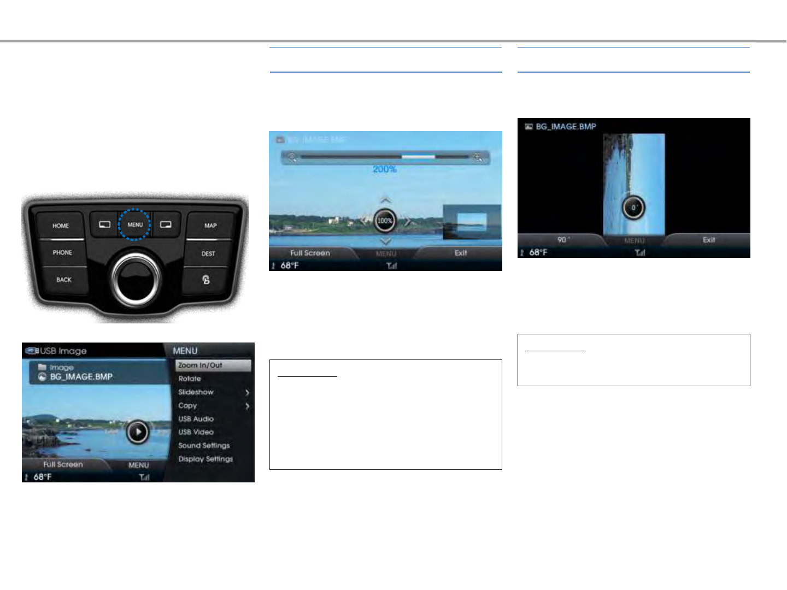Select Zoom In/Out in the MENU list
The height and width of the screenshot is (590, 787).
coord(214,365)
